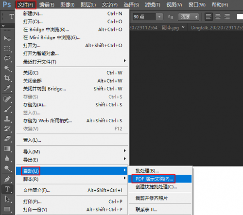The image size is (243, 215).
Task: Select the Crop tool
Action: 7,78
